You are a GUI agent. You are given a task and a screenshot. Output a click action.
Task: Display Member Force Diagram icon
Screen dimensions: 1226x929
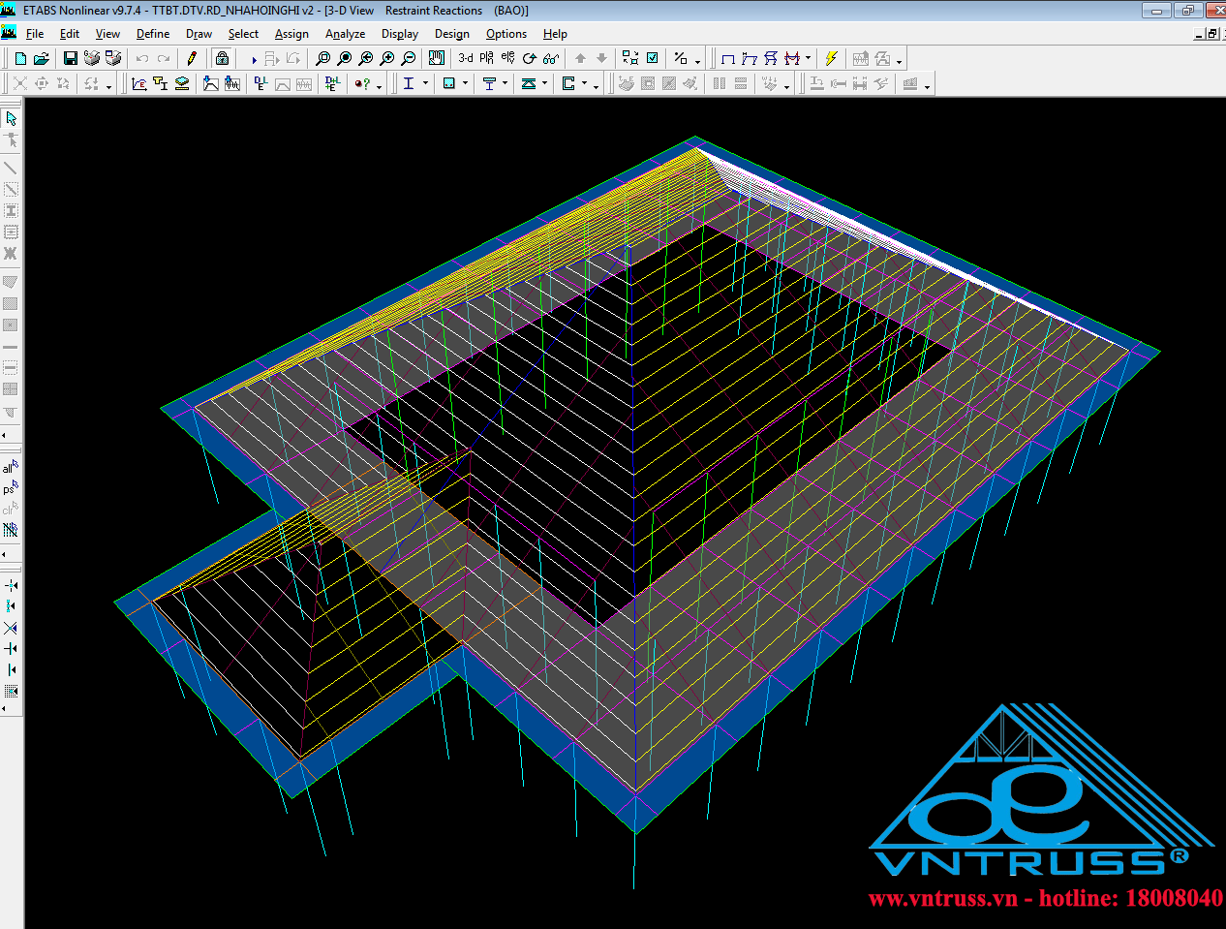(792, 59)
